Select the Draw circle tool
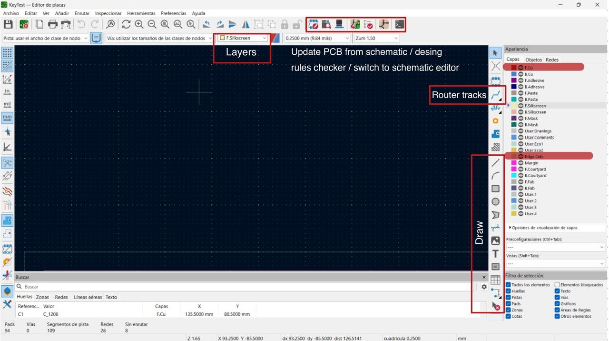The width and height of the screenshot is (609, 341). pos(495,202)
